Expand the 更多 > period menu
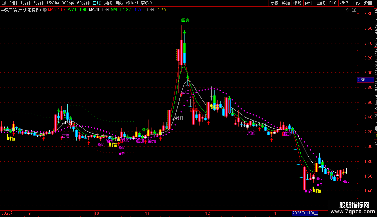This screenshot has width=377, height=217. pyautogui.click(x=146, y=3)
